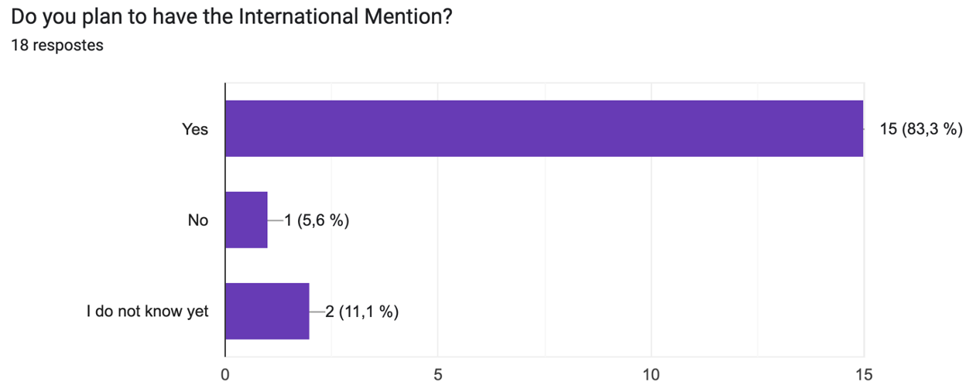Click the leader line beside '2 (11,1 %)'
Screen dimensions: 976x392
click(x=317, y=312)
